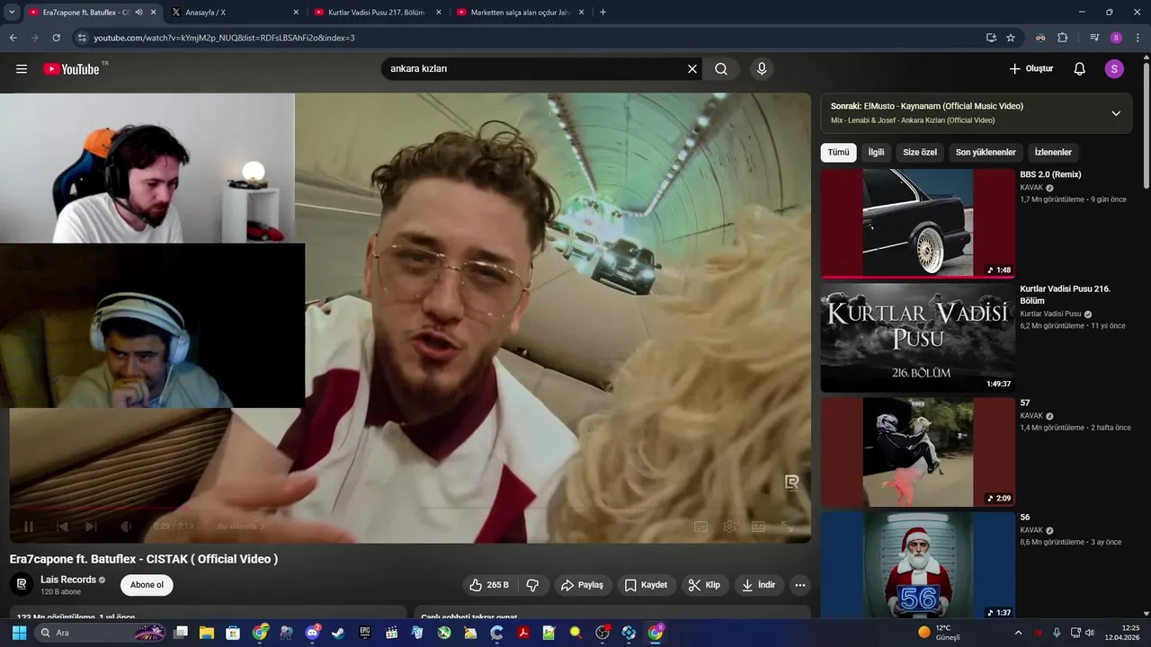The width and height of the screenshot is (1151, 647).
Task: Open the Santa thumbnail titled 56
Action: click(918, 565)
